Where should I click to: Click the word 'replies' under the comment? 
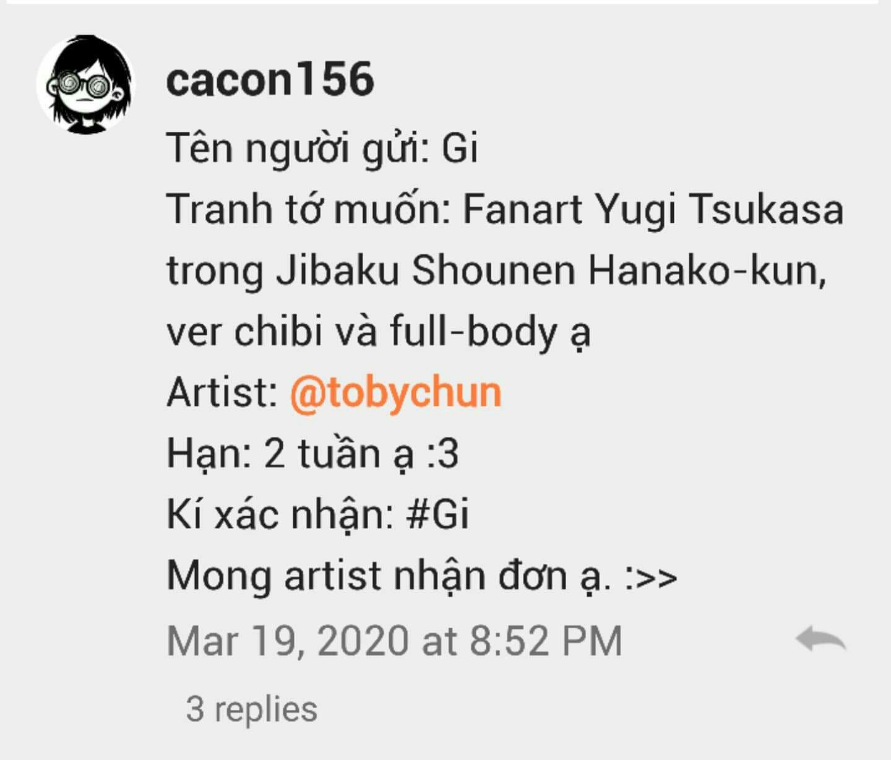[265, 709]
